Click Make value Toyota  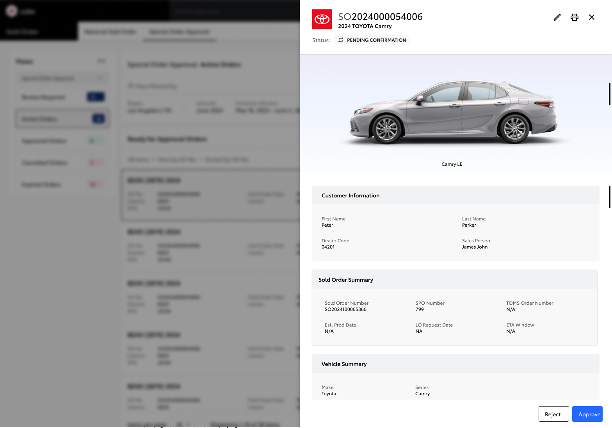[x=329, y=394]
